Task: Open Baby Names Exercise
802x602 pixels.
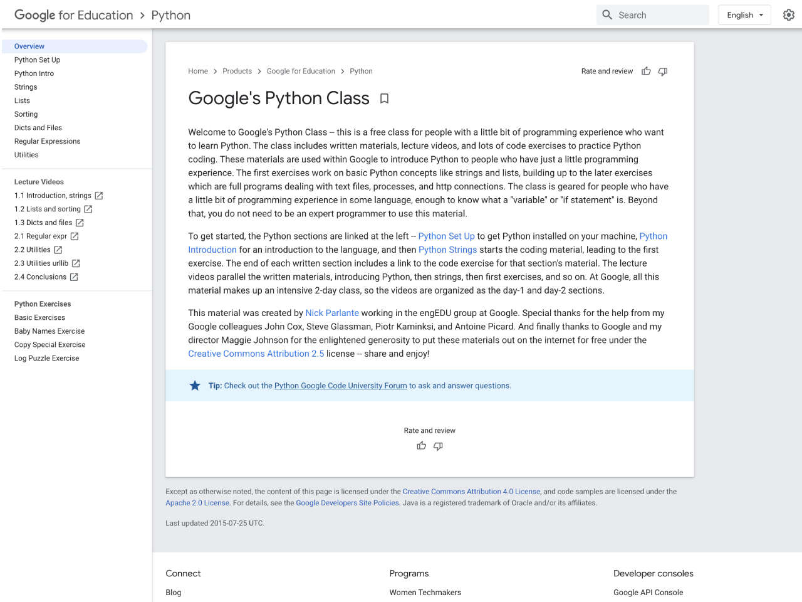Action: click(x=49, y=331)
